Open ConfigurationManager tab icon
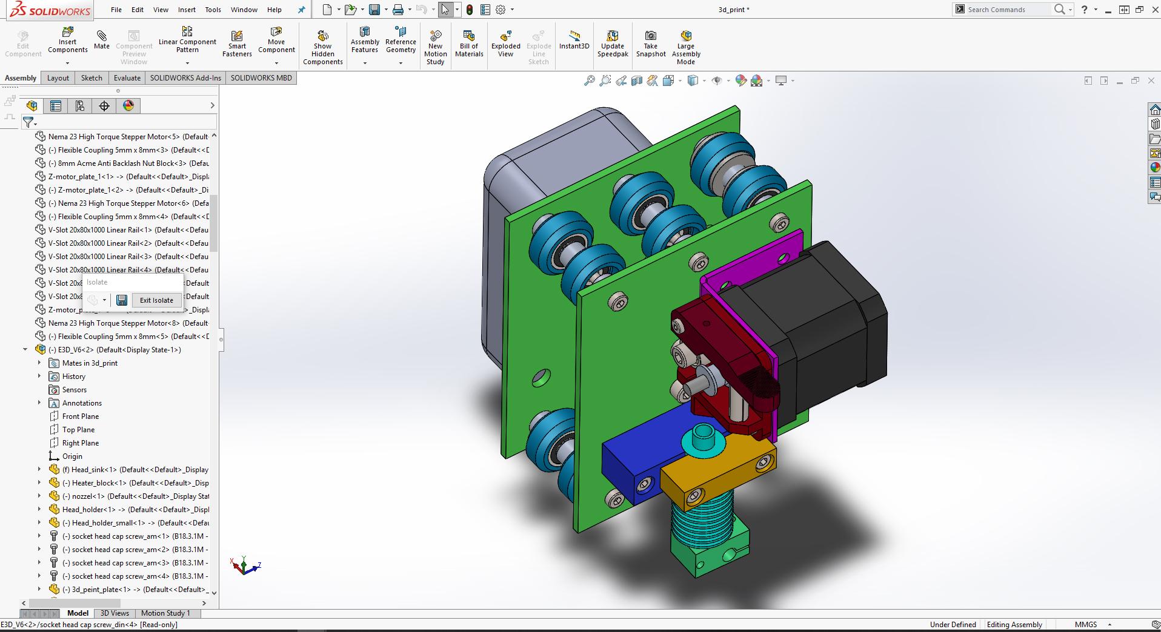The width and height of the screenshot is (1161, 632). point(80,106)
